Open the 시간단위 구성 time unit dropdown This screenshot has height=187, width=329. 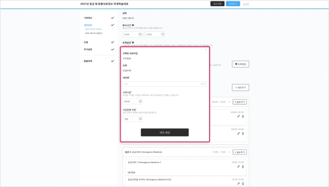pos(132,119)
